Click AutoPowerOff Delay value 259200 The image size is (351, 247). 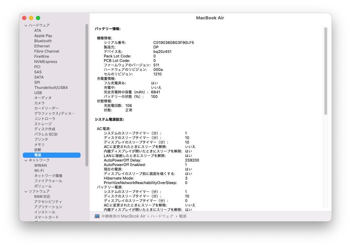point(192,160)
